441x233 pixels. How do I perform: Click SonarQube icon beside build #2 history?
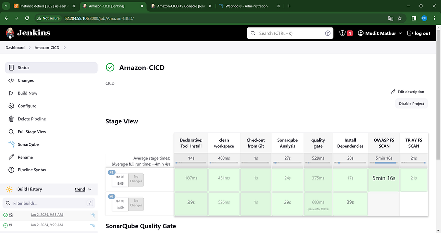92,215
